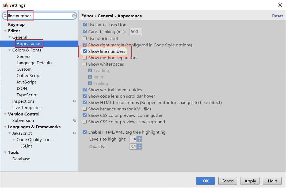Image resolution: width=286 pixels, height=188 pixels.
Task: Select Keymap in settings tree
Action: point(16,25)
